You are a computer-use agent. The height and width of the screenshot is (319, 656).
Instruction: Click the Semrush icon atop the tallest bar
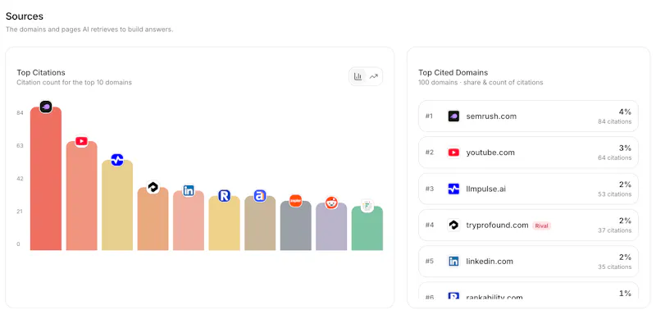(x=46, y=107)
